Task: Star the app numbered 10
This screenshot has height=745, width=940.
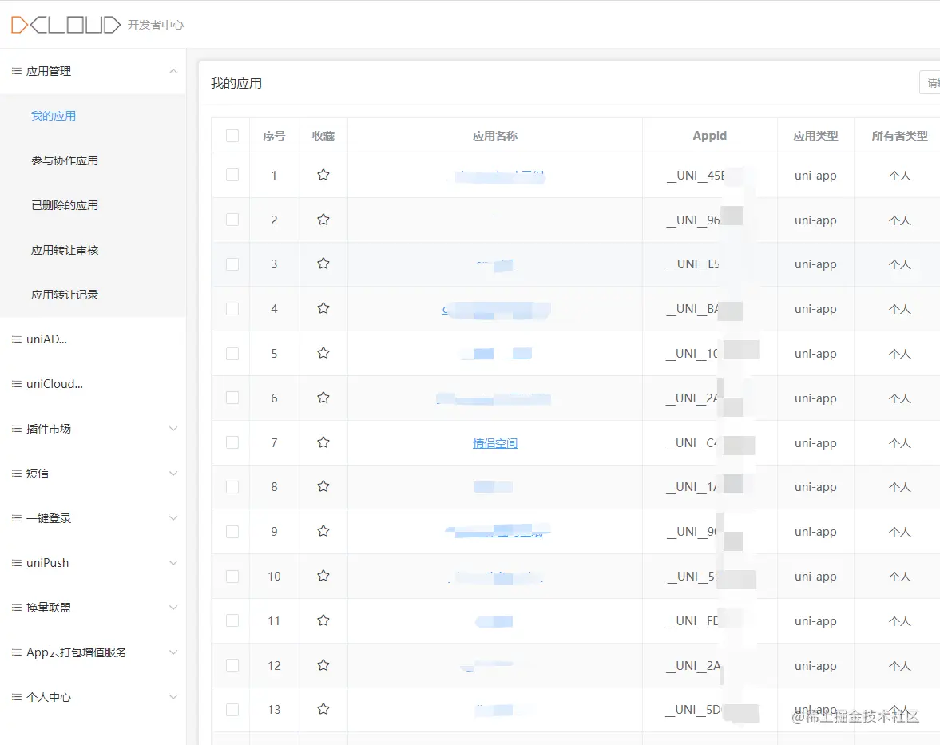Action: click(323, 576)
